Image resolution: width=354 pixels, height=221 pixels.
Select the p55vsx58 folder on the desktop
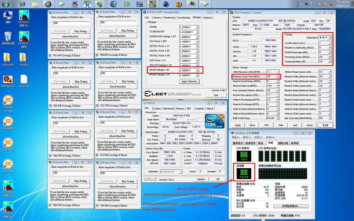[8, 59]
